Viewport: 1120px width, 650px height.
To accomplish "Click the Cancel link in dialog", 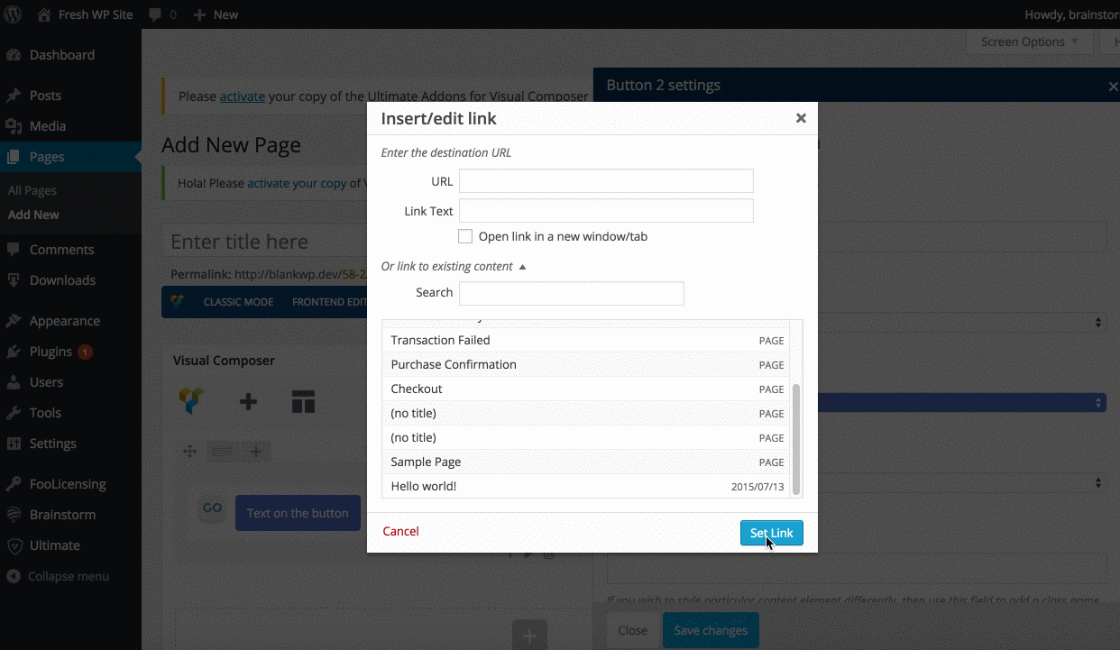I will click(400, 531).
